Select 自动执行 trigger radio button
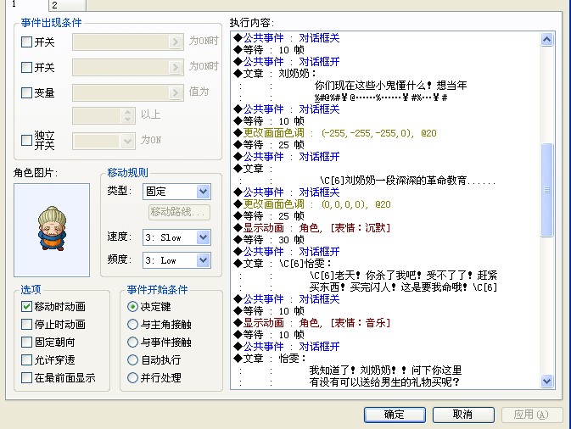571x429 pixels. 132,359
